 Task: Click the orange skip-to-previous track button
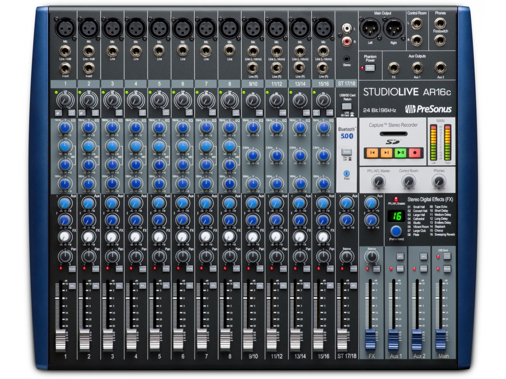coord(372,152)
